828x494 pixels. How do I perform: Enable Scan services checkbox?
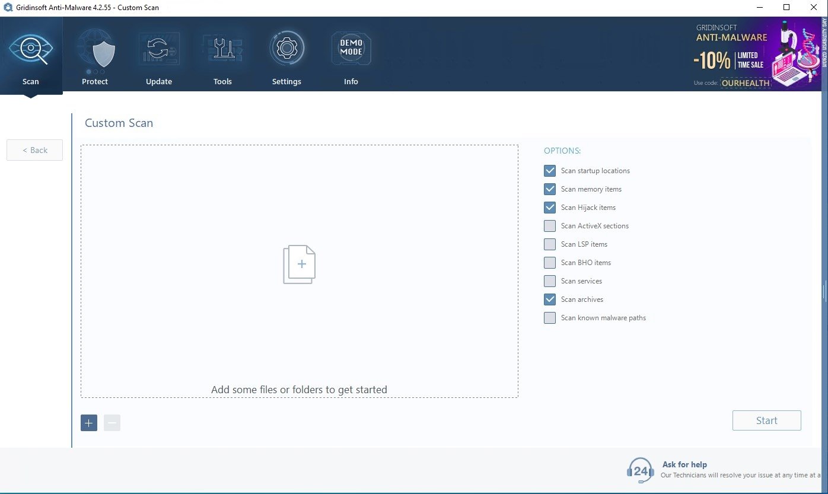coord(550,281)
